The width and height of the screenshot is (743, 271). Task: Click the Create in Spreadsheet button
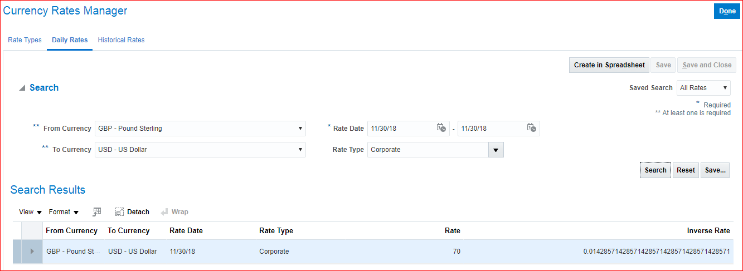[x=609, y=65]
